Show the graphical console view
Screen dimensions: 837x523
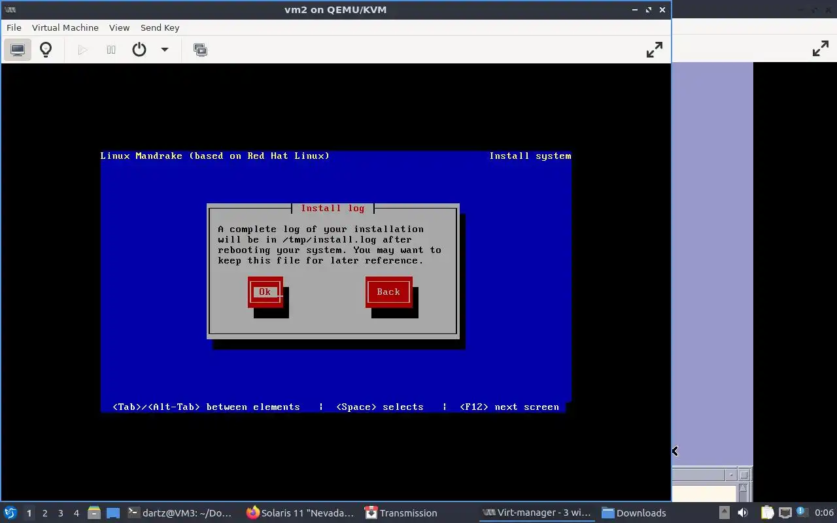[x=18, y=50]
